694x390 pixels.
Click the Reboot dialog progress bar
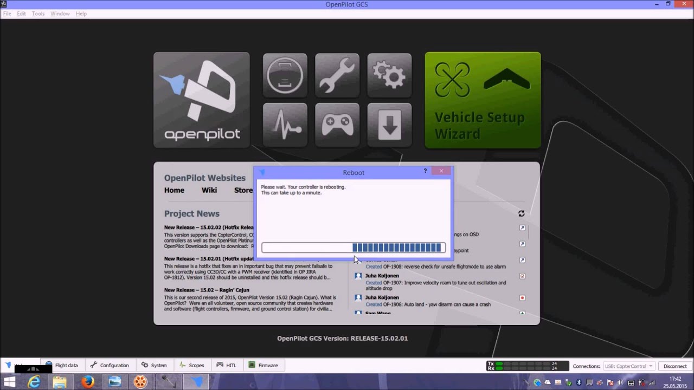tap(354, 248)
